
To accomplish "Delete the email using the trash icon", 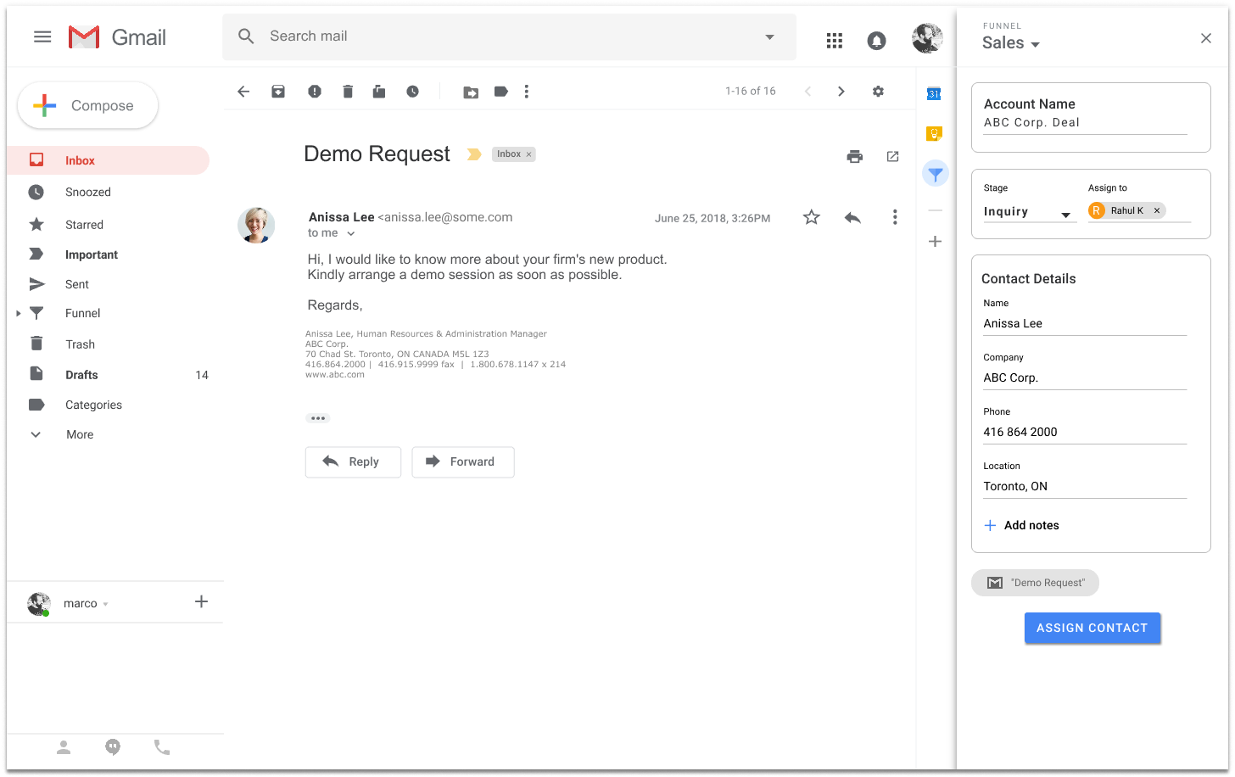I will point(348,92).
